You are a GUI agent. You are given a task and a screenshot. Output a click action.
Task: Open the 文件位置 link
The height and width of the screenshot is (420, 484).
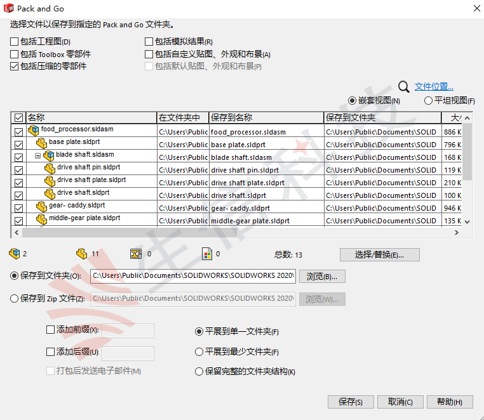tap(434, 87)
